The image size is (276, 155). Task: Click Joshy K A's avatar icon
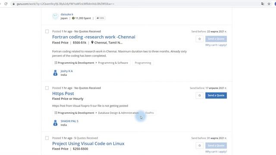point(55,73)
